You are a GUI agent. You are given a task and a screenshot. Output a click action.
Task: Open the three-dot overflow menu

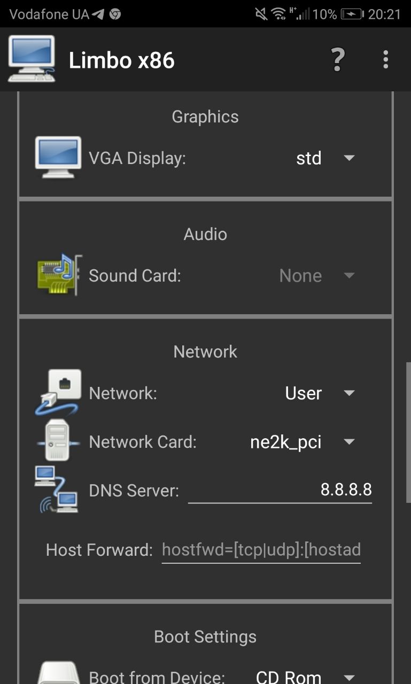[385, 60]
